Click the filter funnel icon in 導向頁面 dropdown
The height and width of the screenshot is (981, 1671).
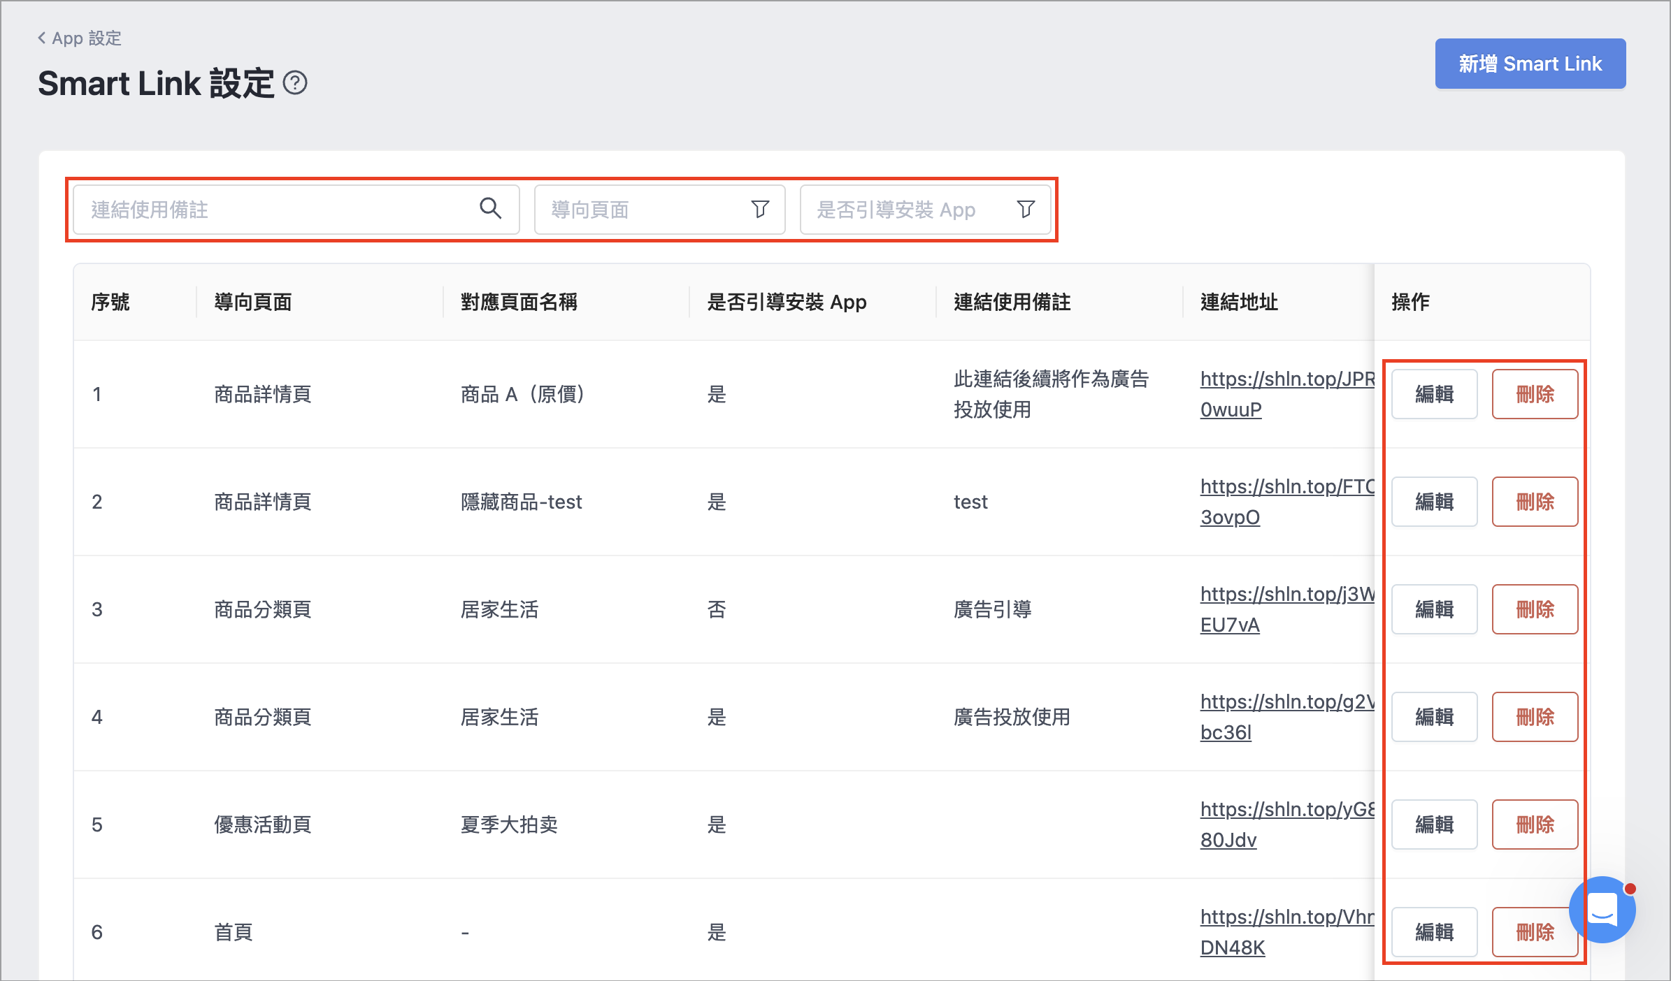760,209
